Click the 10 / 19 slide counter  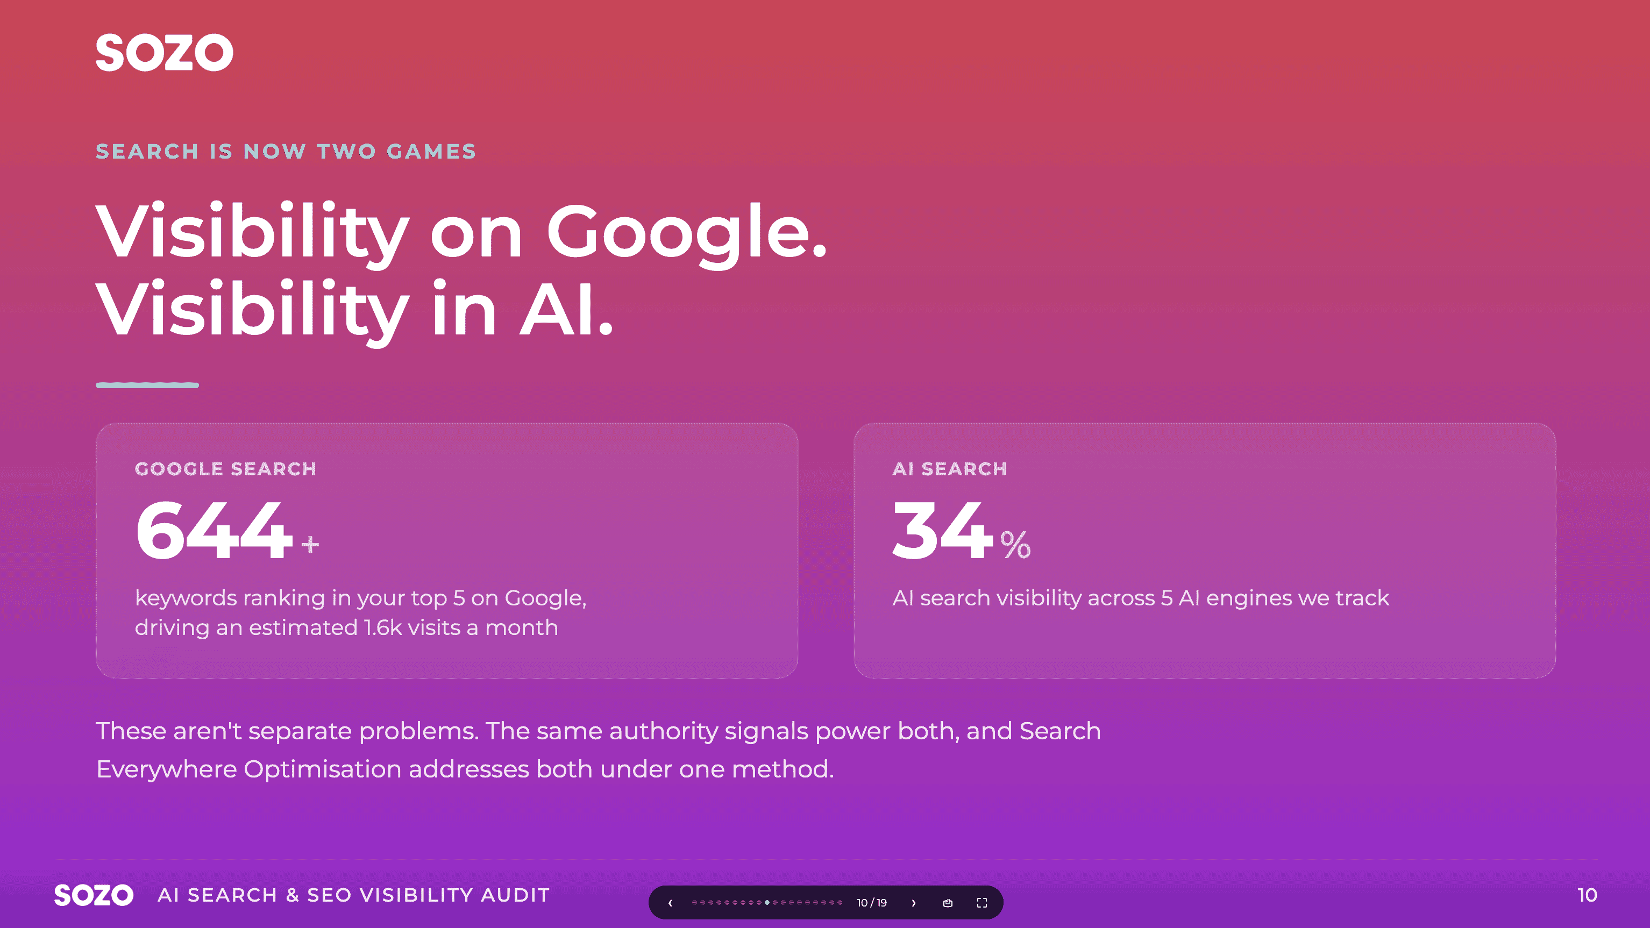coord(872,903)
